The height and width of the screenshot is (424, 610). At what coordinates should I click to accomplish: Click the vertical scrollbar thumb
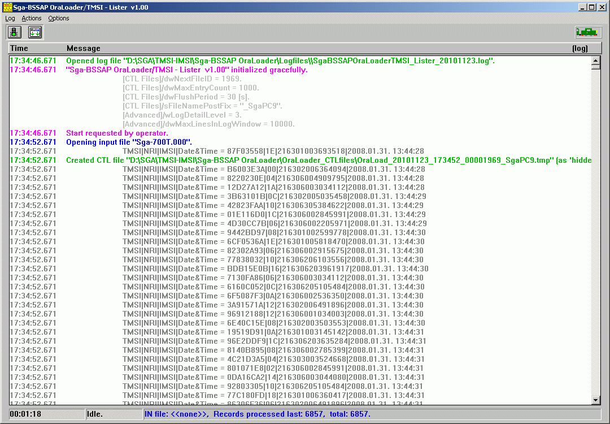pos(595,67)
